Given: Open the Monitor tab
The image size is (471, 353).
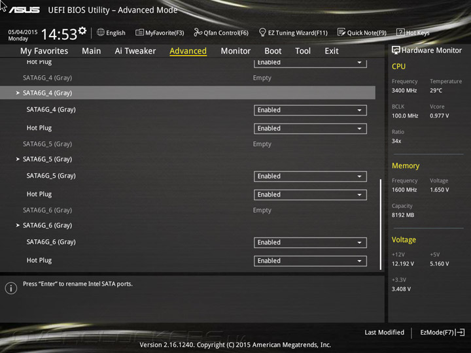Looking at the screenshot, I should click(235, 51).
